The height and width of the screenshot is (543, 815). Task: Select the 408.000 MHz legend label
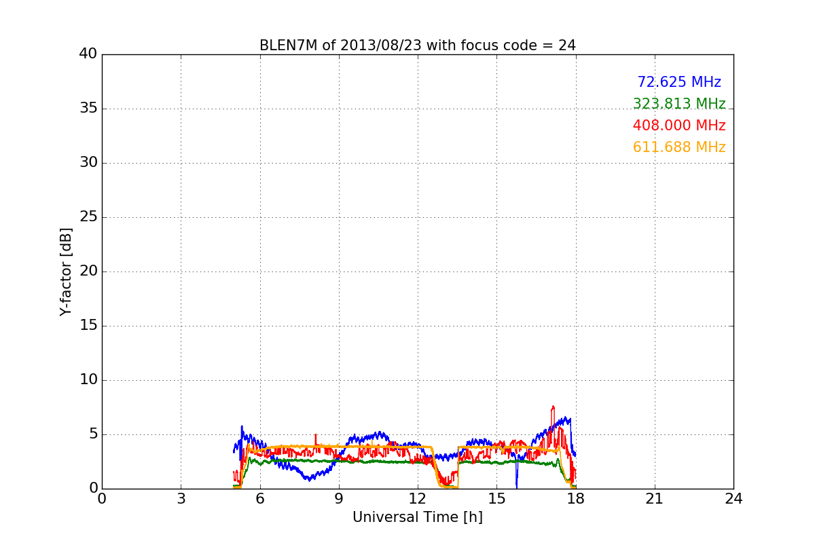click(679, 126)
